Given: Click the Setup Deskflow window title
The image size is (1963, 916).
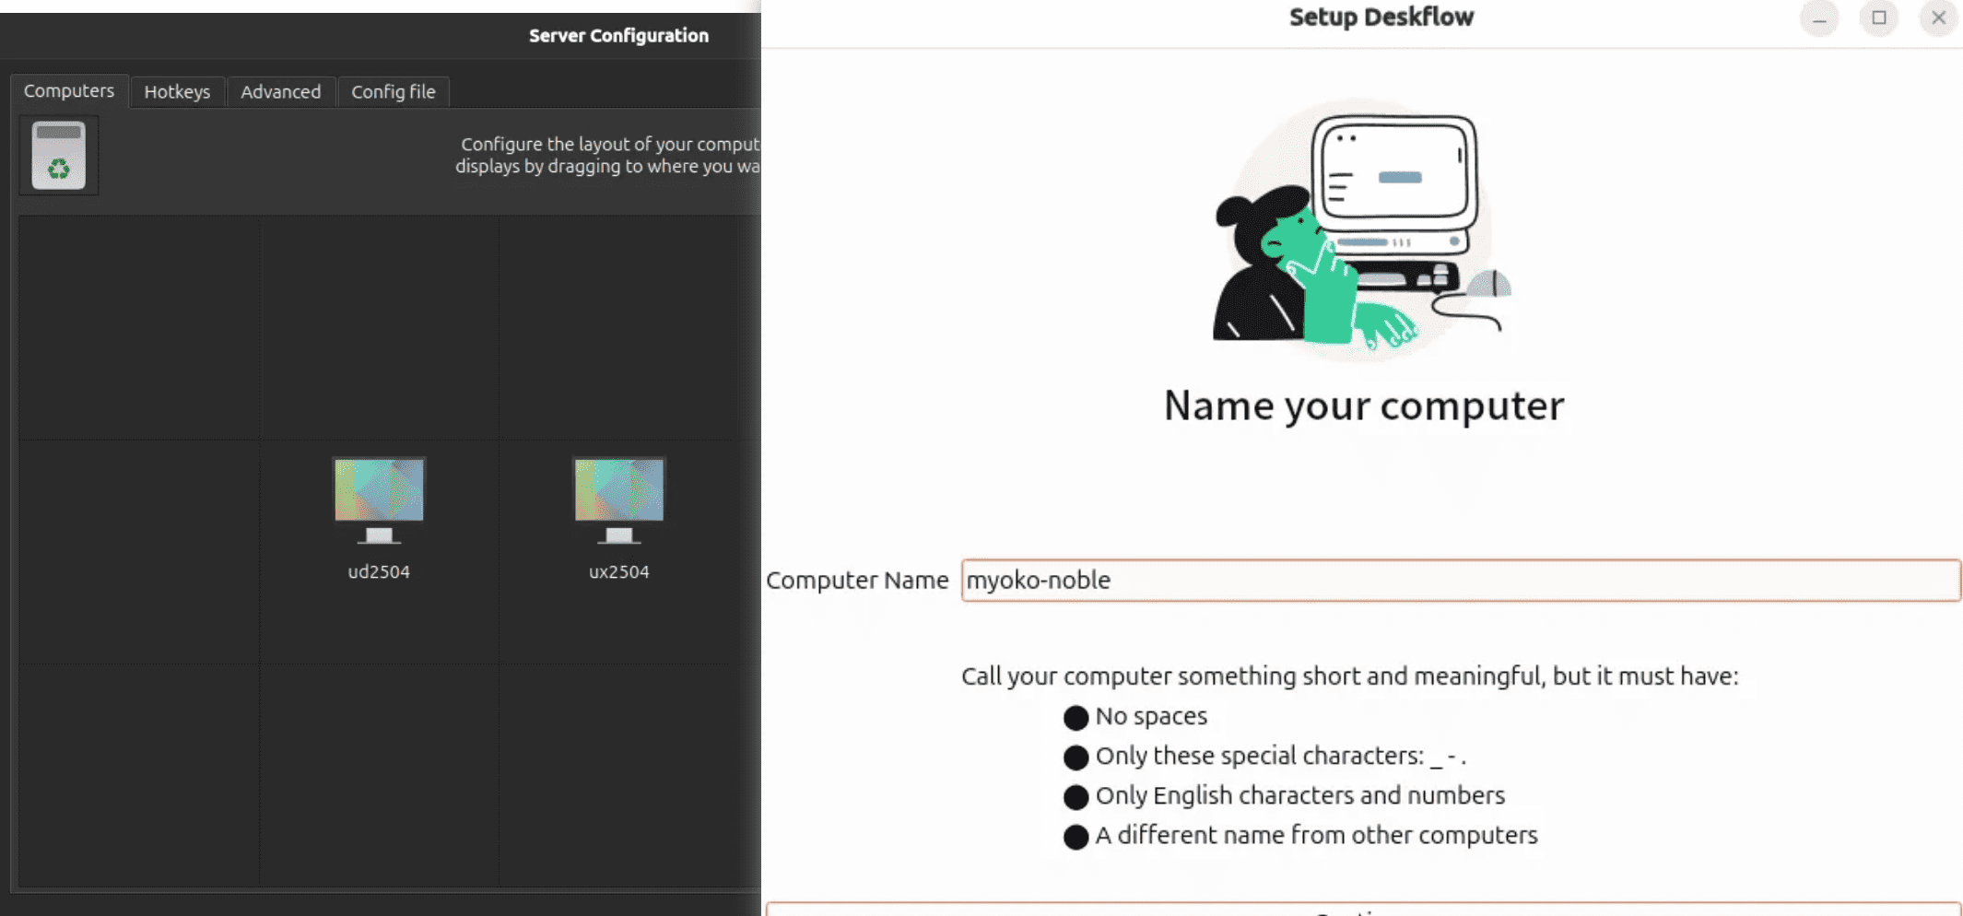Looking at the screenshot, I should [1381, 17].
